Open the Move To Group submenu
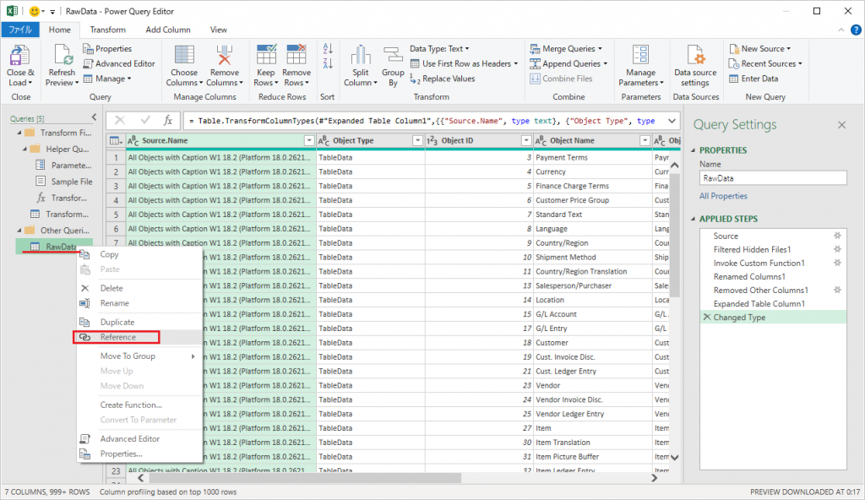Image resolution: width=865 pixels, height=500 pixels. 140,356
